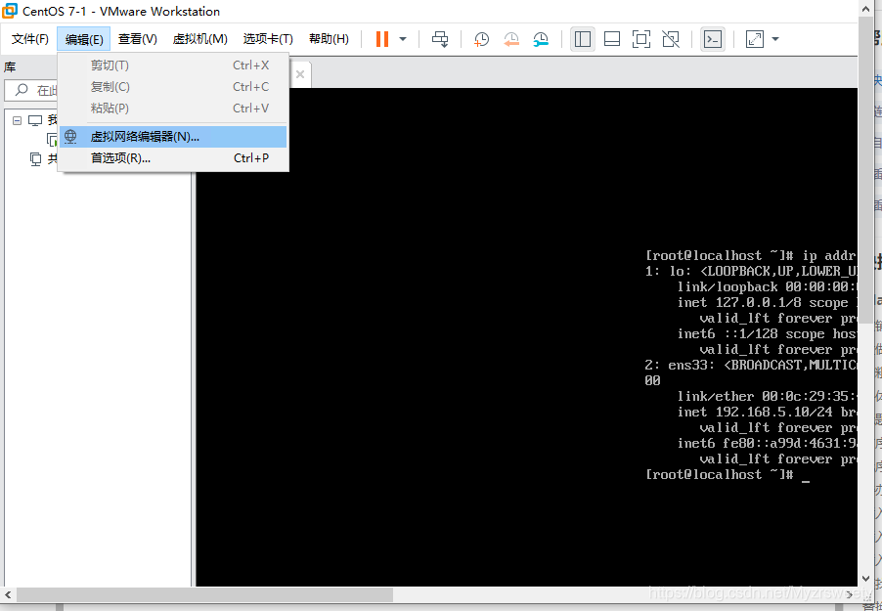Take a snapshot using the clock-plus icon
Viewport: 882px width, 611px height.
(481, 39)
